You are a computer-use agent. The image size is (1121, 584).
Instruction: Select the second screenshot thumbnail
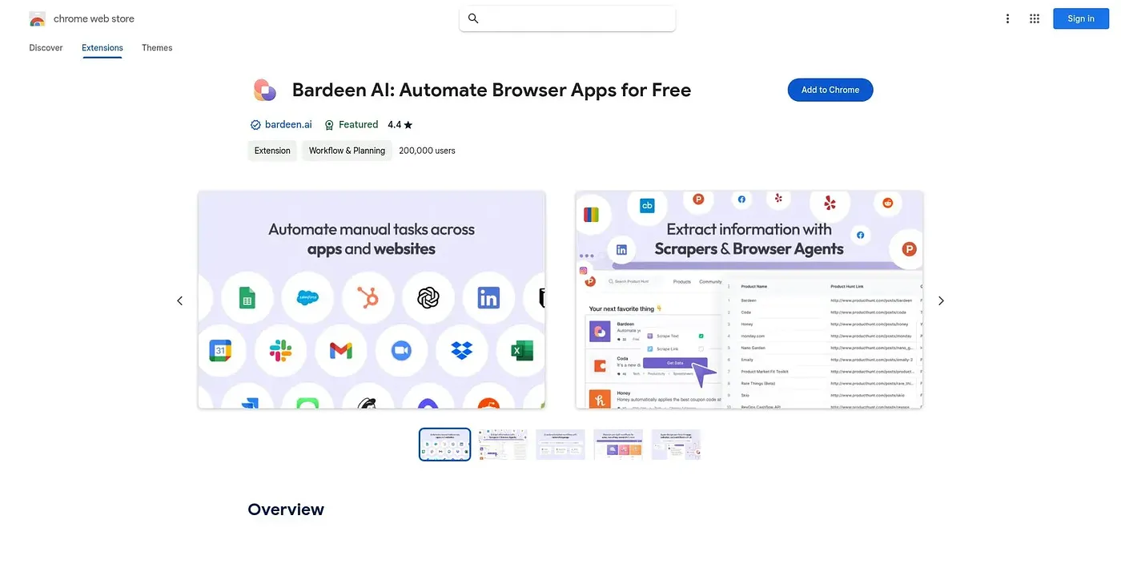(503, 445)
